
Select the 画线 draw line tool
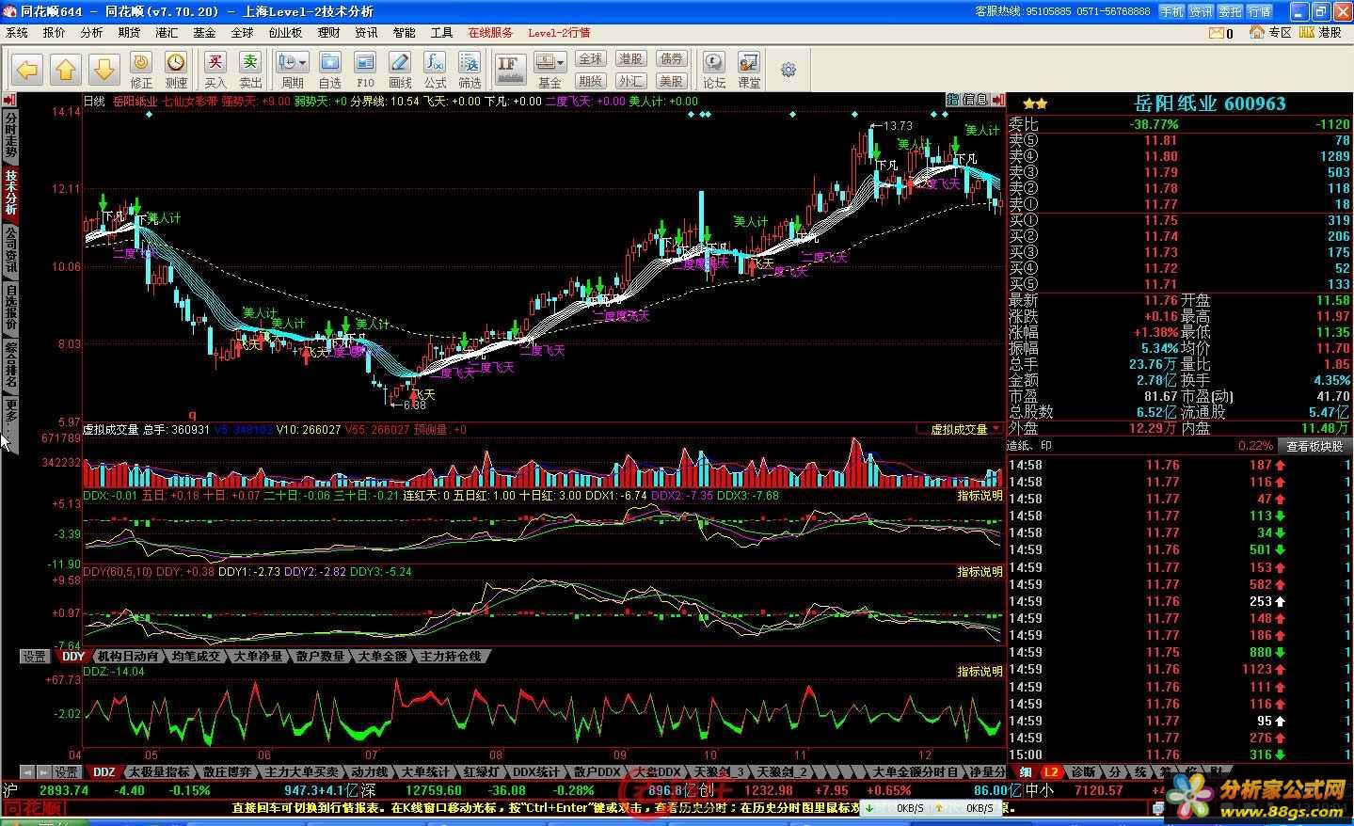pos(400,71)
